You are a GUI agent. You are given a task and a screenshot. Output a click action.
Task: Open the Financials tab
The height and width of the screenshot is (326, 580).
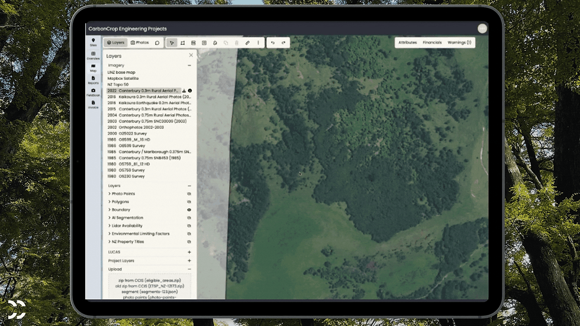pos(432,43)
